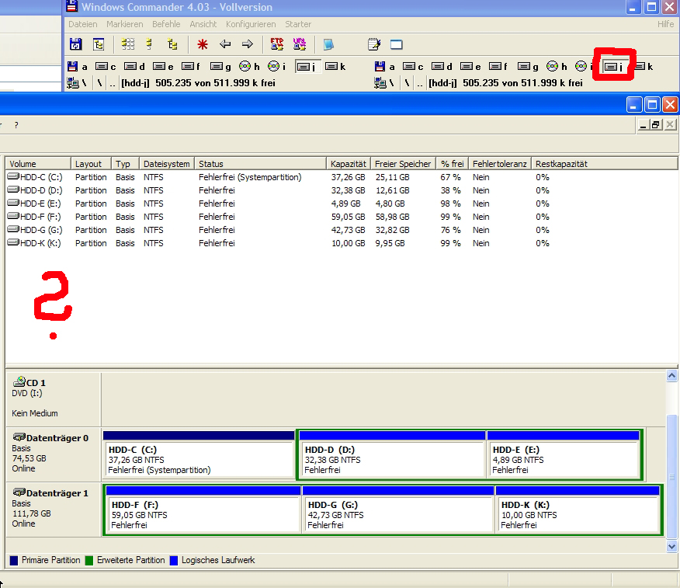Click the highlighted drive j button

[x=614, y=67]
